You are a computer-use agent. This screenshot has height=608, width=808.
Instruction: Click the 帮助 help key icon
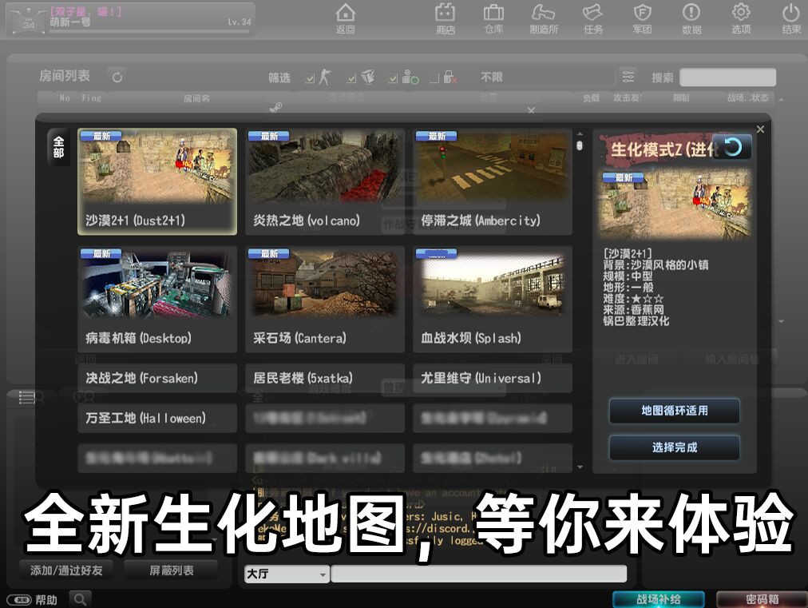(19, 600)
